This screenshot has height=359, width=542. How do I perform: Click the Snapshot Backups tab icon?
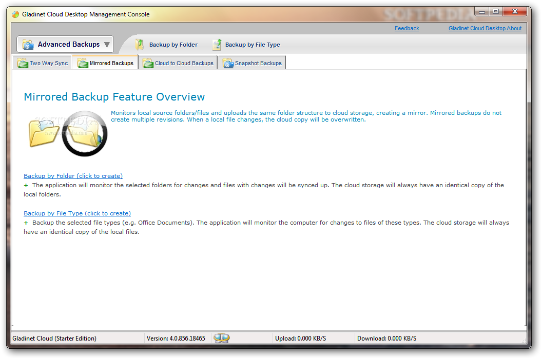228,63
